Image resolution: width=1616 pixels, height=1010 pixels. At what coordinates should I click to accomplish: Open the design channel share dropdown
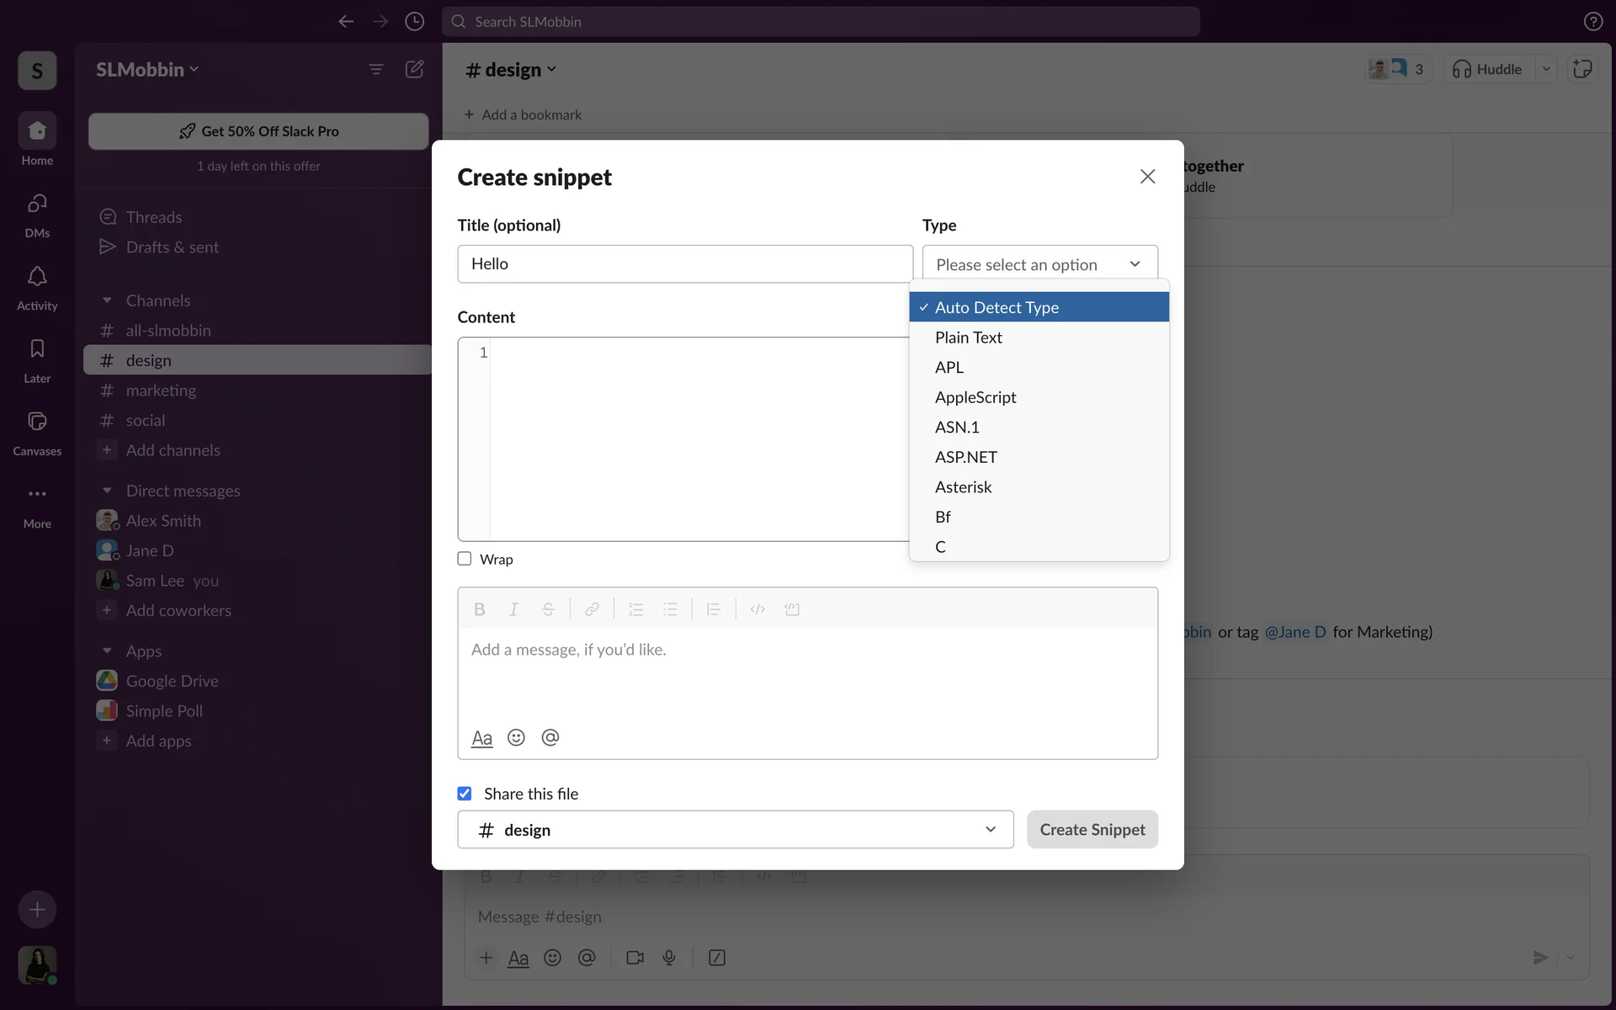click(x=735, y=830)
